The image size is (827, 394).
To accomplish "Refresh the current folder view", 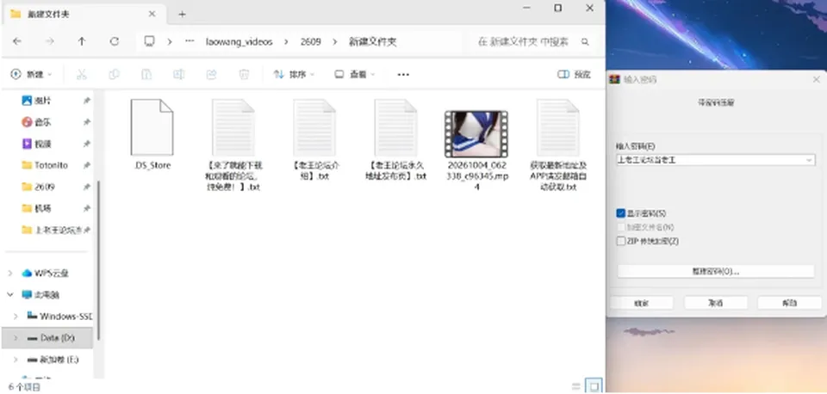I will [115, 41].
